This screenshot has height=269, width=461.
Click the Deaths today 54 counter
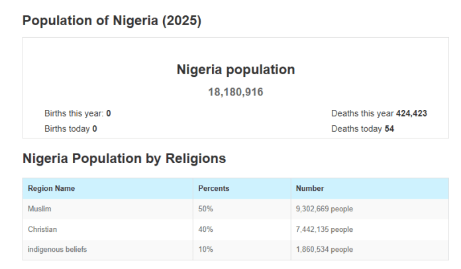[362, 129]
